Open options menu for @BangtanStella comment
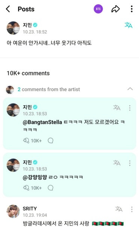139x227 pixels. [x=130, y=108]
